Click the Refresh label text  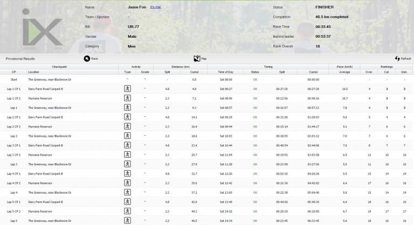pyautogui.click(x=405, y=59)
